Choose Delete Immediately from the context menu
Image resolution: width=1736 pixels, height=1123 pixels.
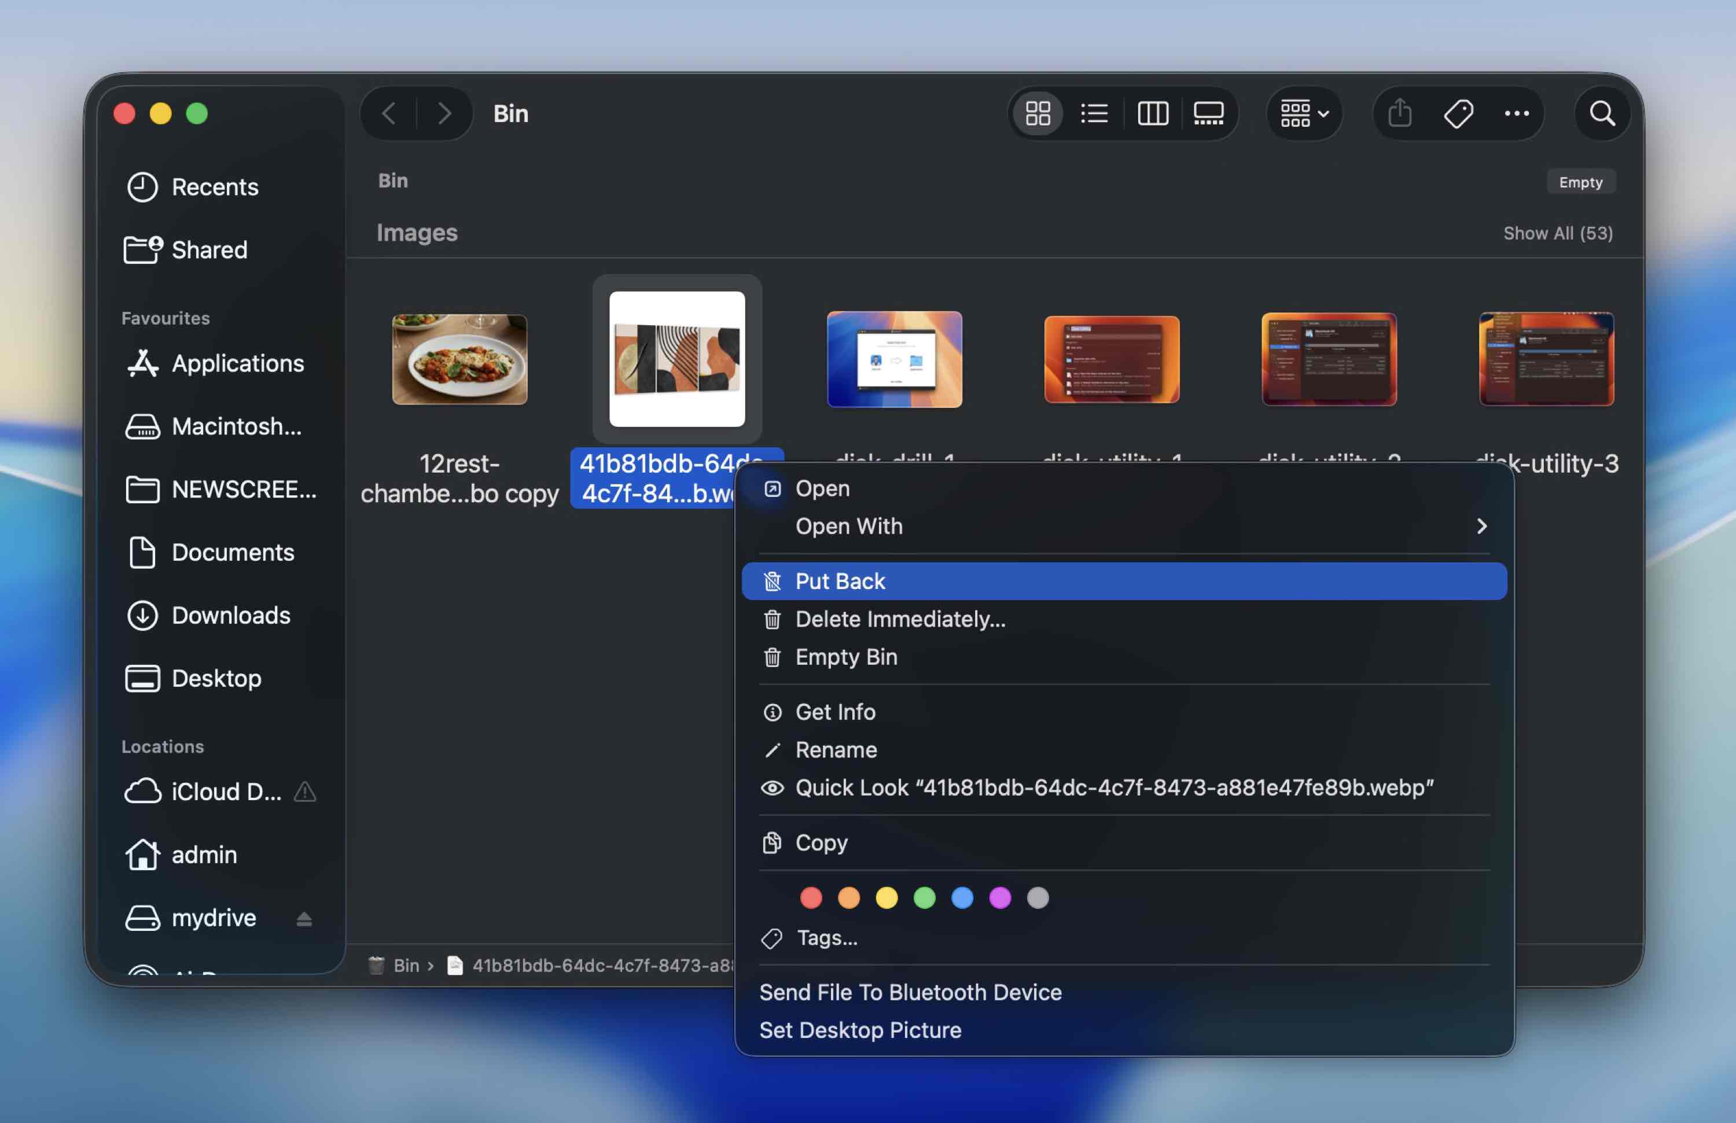(900, 619)
